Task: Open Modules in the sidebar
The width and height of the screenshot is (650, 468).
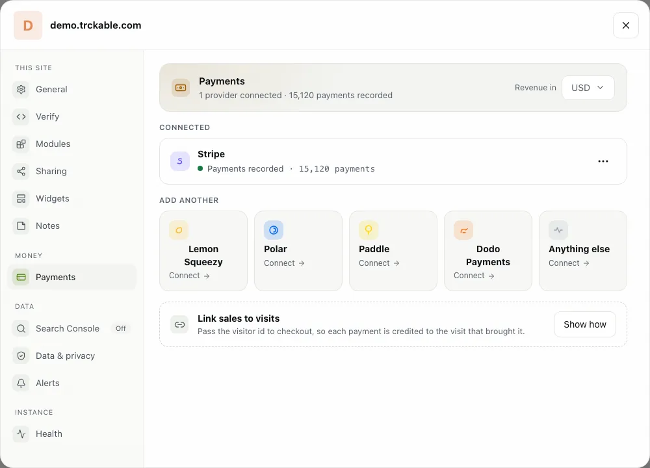Action: [x=71, y=144]
